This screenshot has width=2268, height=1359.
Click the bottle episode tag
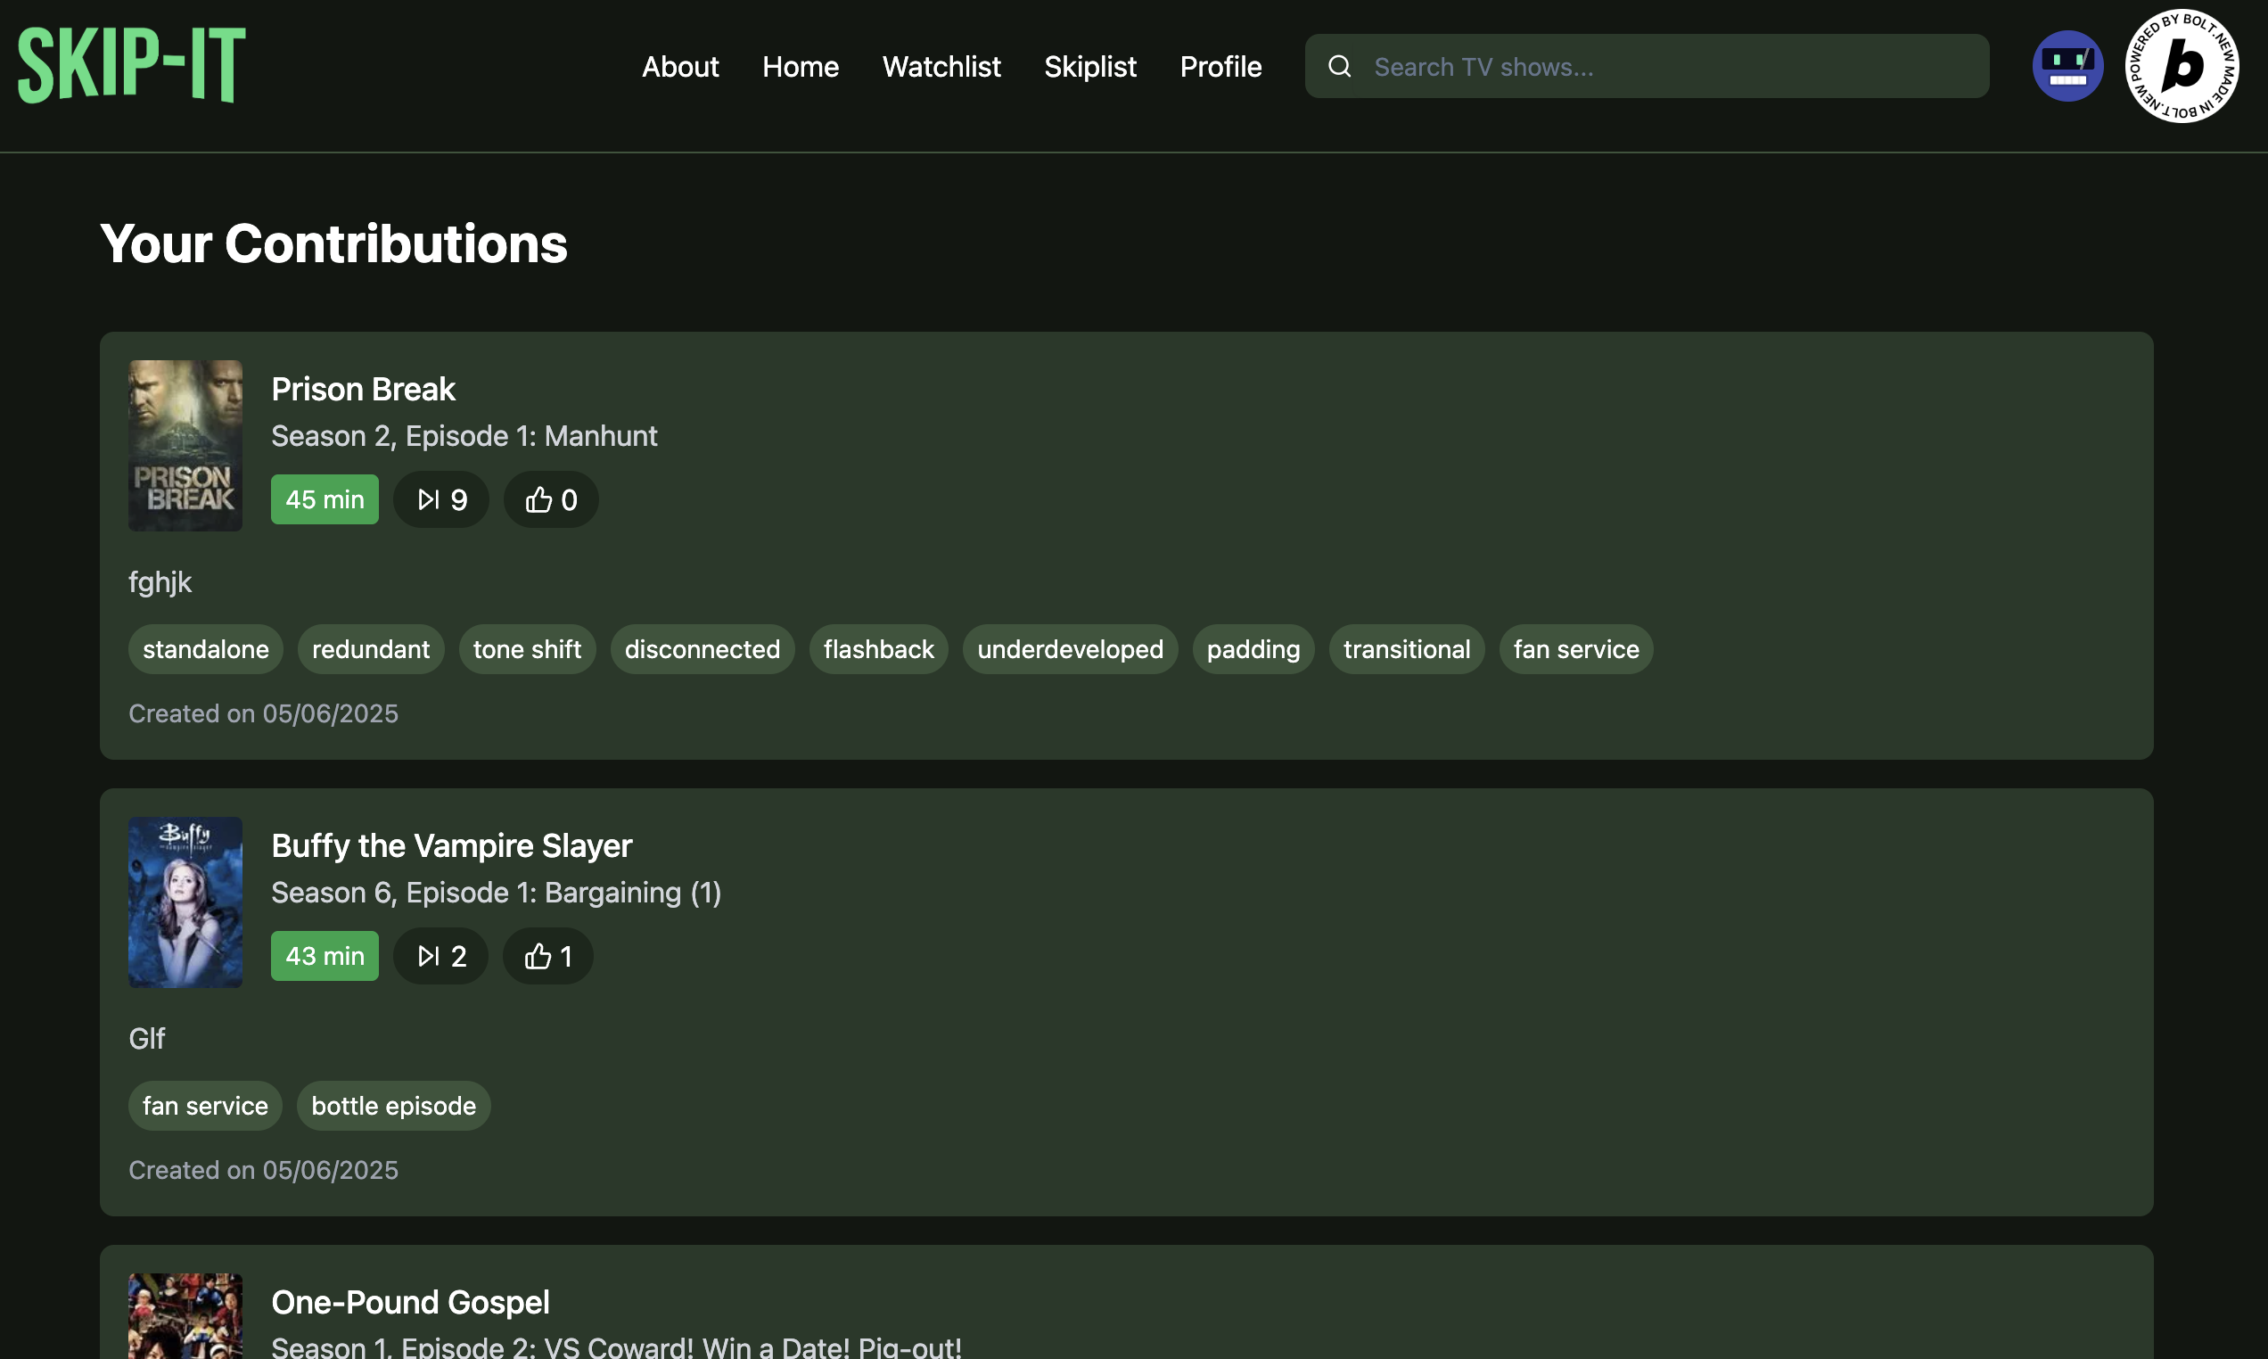tap(393, 1107)
